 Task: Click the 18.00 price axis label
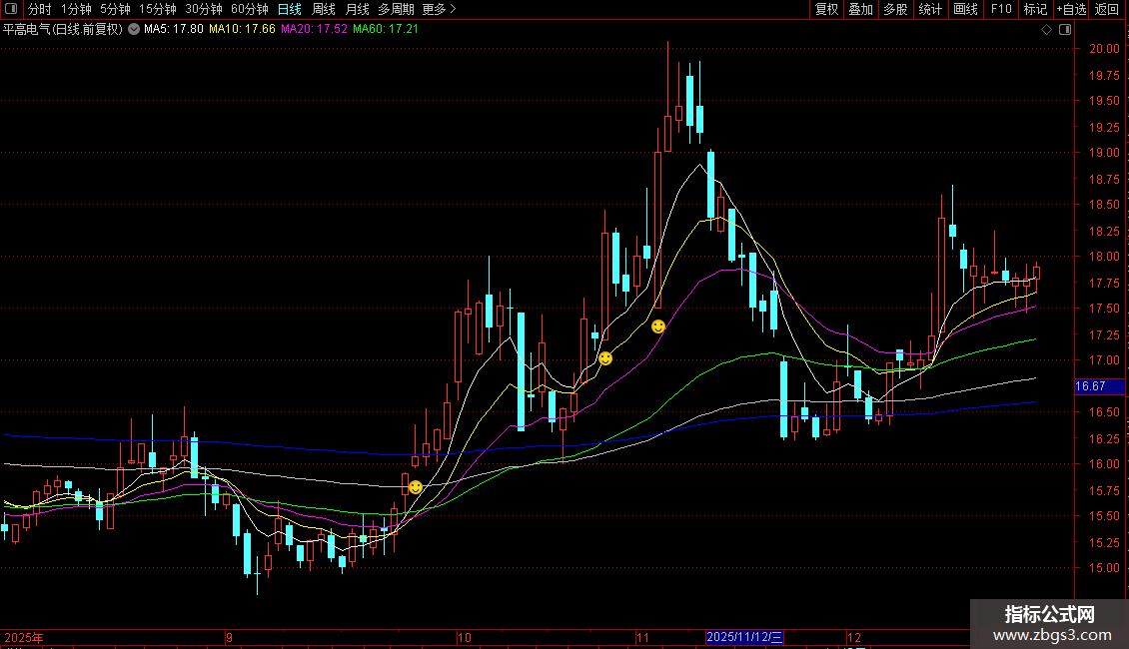(1104, 257)
